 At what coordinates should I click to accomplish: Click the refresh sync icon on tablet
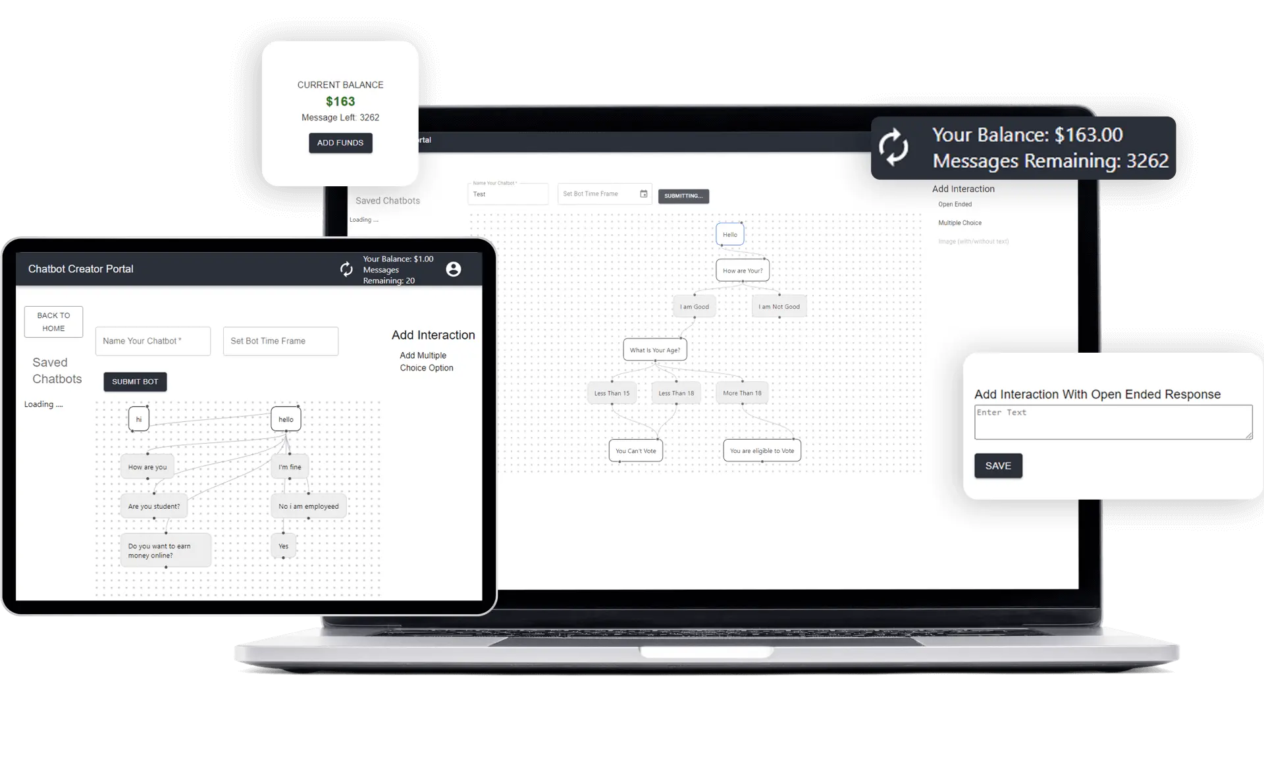pos(347,268)
